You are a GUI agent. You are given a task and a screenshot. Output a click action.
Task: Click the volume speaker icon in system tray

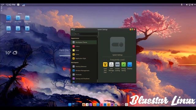tap(192, 5)
